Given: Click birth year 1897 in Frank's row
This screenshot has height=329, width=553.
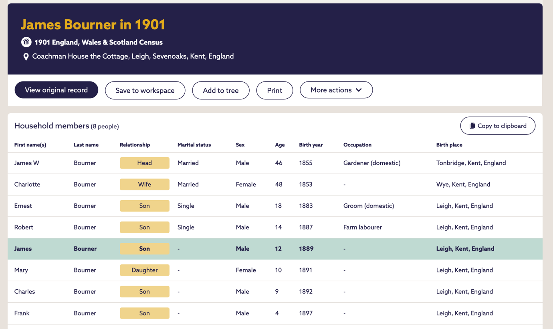Looking at the screenshot, I should [306, 313].
